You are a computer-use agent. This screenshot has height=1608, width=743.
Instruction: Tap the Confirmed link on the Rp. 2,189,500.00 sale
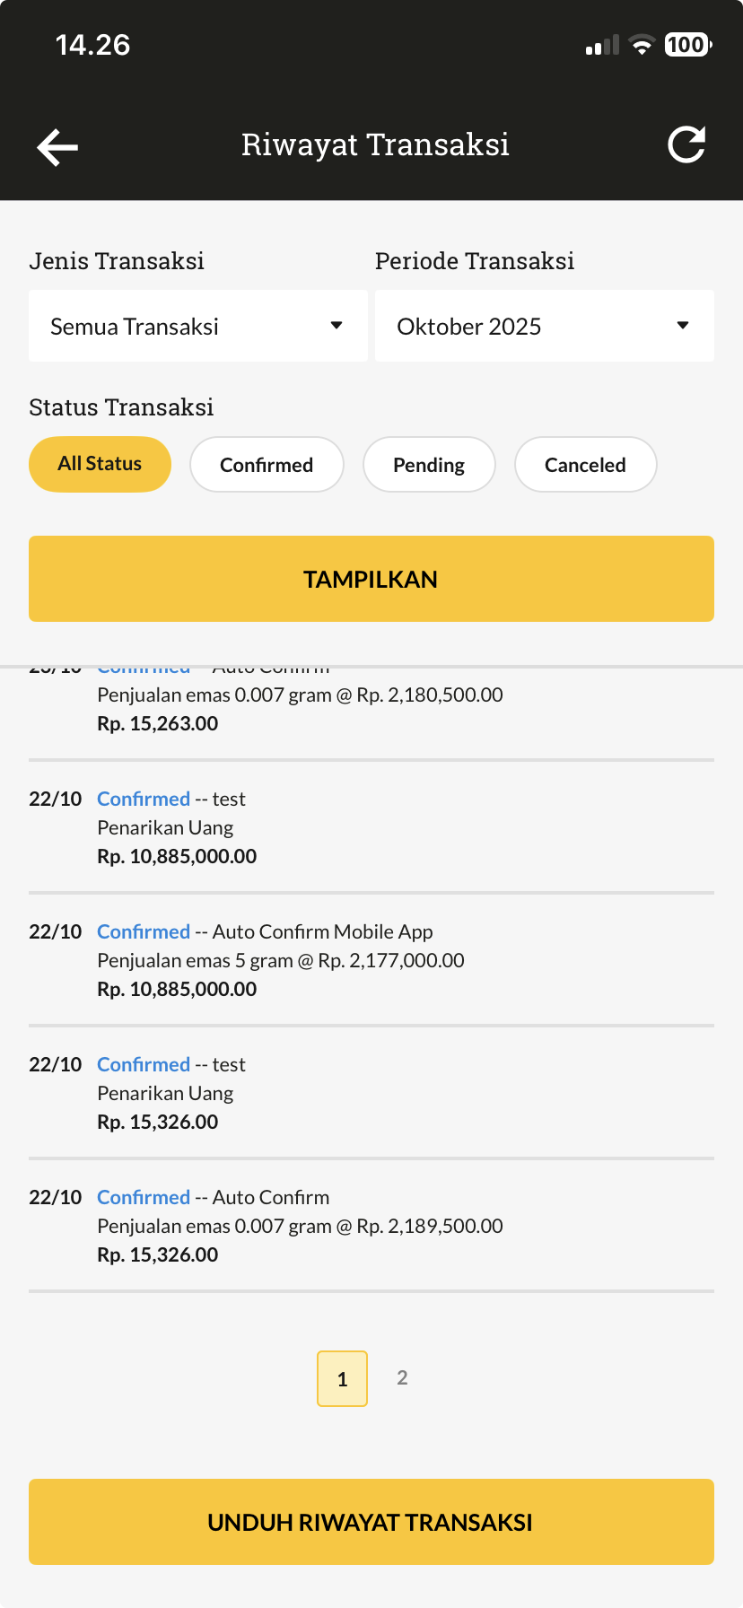coord(144,1197)
